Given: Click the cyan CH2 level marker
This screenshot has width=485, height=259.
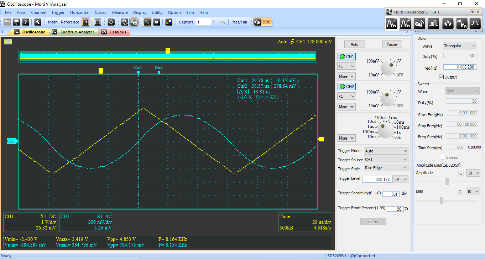Looking at the screenshot, I should [12, 141].
